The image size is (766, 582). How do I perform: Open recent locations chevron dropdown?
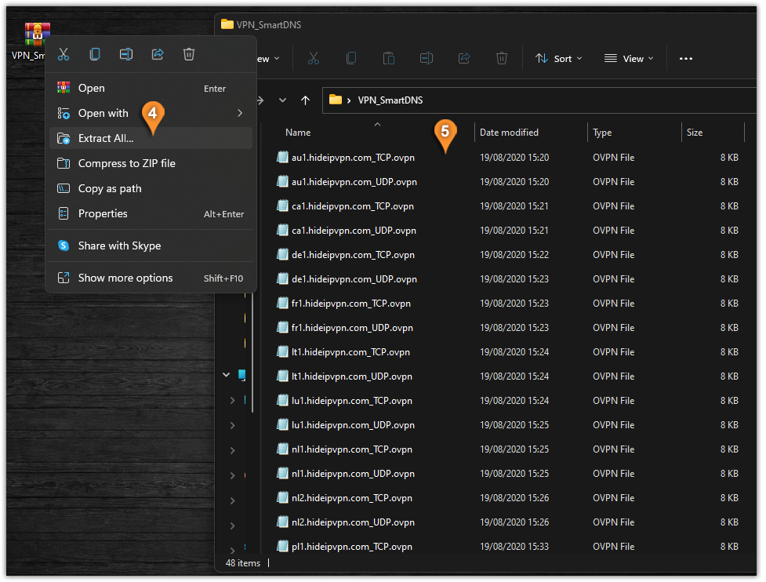(x=283, y=100)
